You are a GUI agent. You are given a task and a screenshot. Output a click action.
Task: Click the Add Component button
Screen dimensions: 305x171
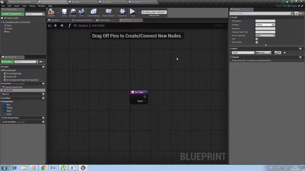[x=12, y=14]
